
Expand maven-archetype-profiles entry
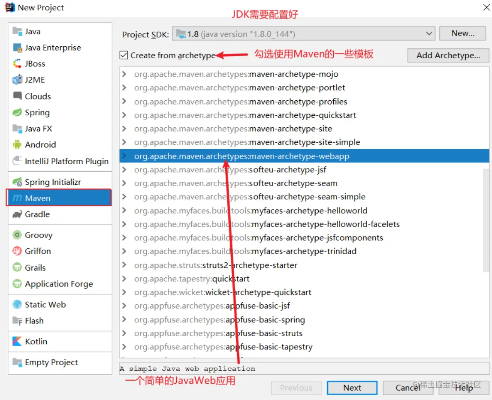coord(124,101)
